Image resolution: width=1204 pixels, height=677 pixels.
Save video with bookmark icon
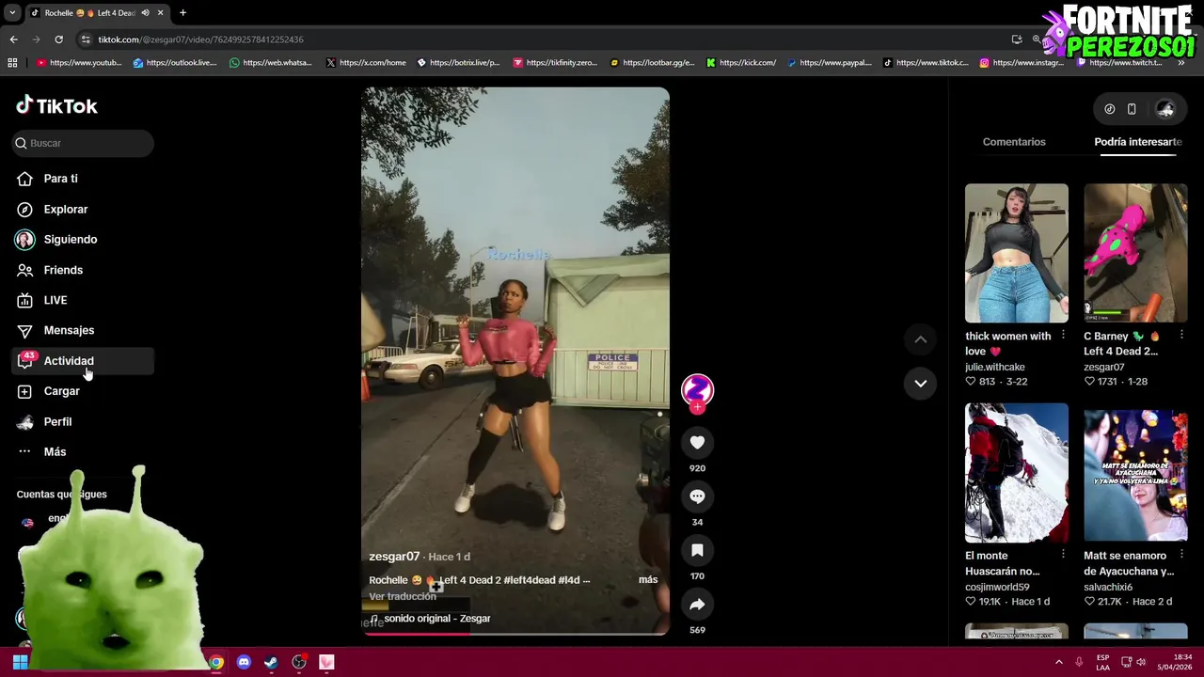pyautogui.click(x=697, y=550)
